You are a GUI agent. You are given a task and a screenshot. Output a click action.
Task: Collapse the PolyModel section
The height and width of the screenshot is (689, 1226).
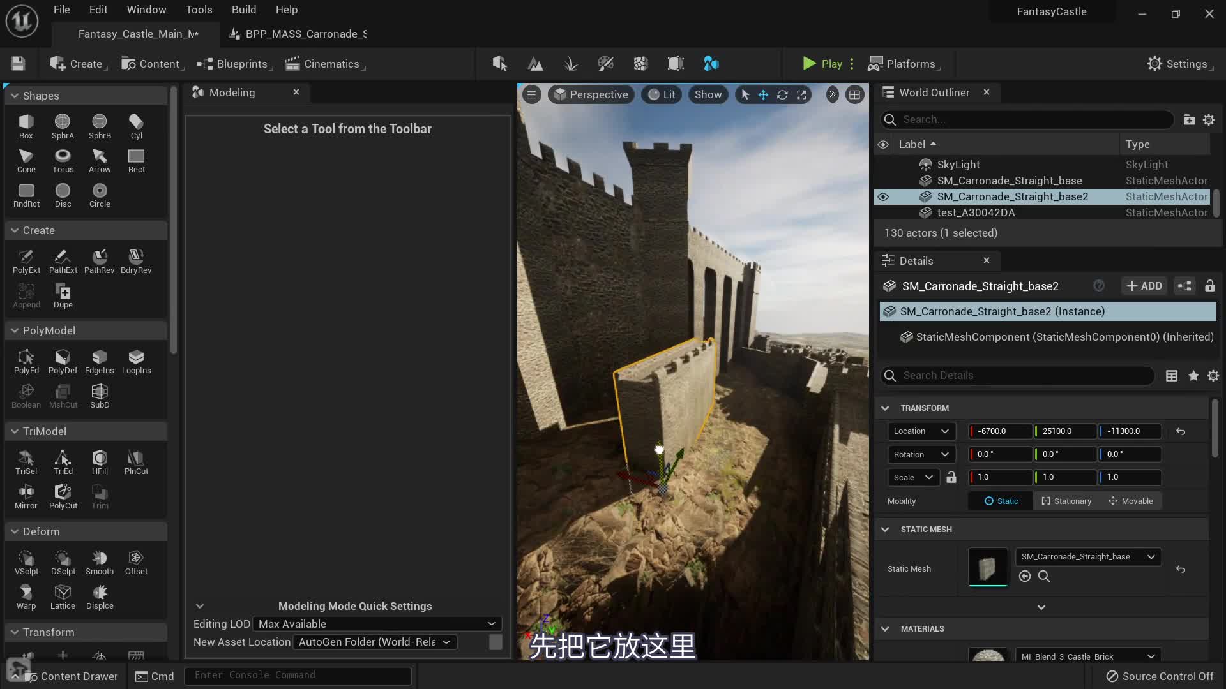[x=15, y=330]
